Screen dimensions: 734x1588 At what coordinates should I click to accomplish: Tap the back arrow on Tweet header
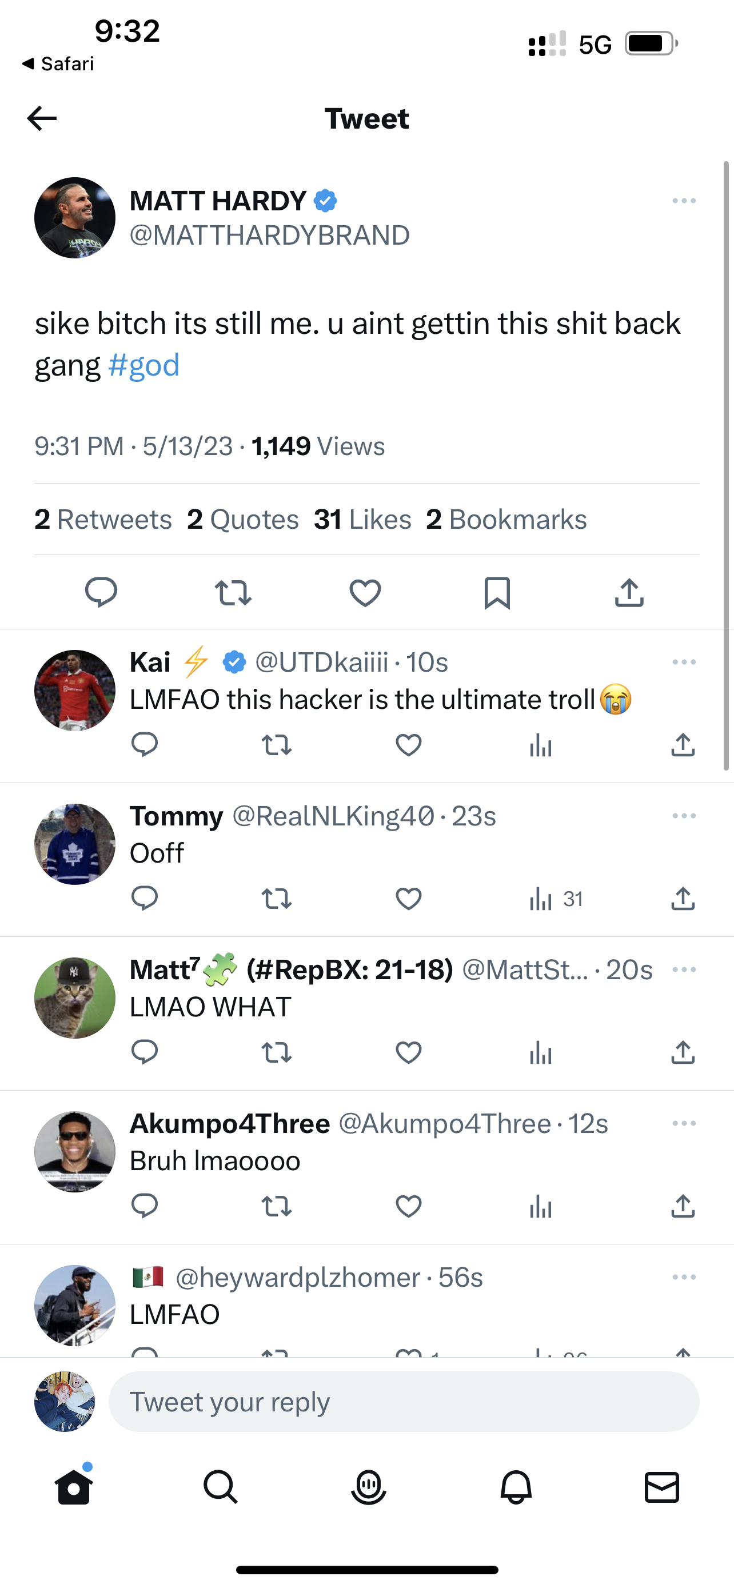42,118
